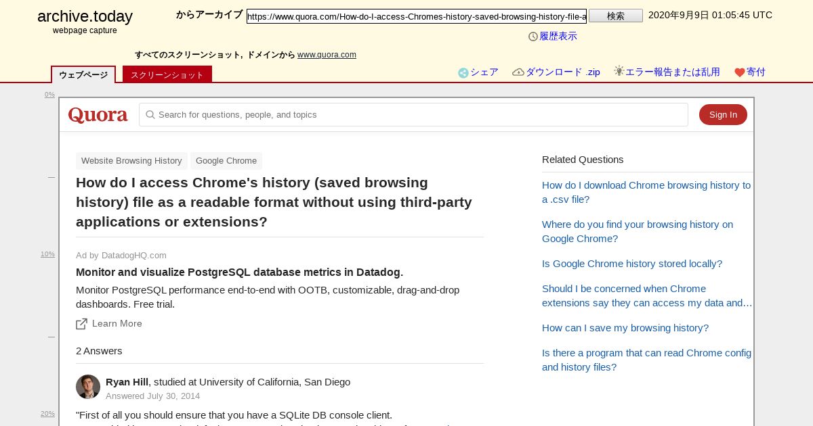Open the archive.today home link
Screen dimensions: 813x426
tap(85, 17)
